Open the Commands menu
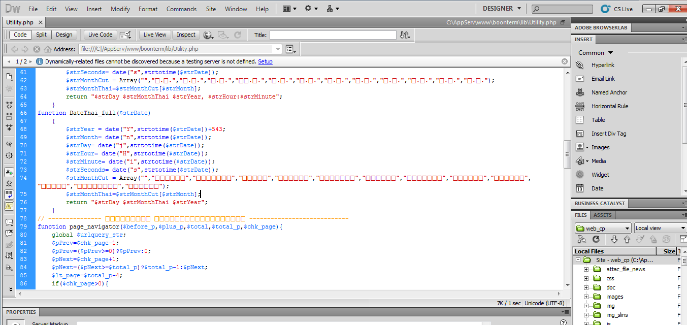The width and height of the screenshot is (687, 325). coord(181,9)
